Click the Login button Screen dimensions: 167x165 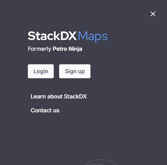click(41, 71)
